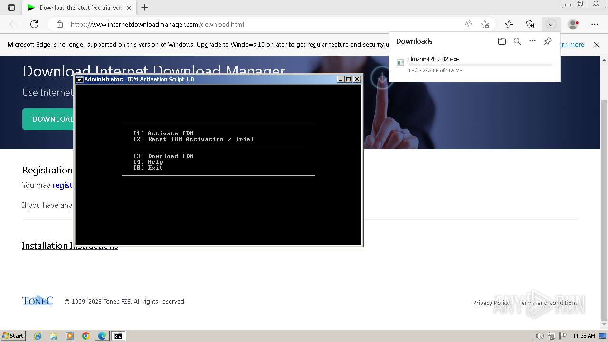
Task: Open Windows Media Player taskbar icon
Action: [70, 336]
